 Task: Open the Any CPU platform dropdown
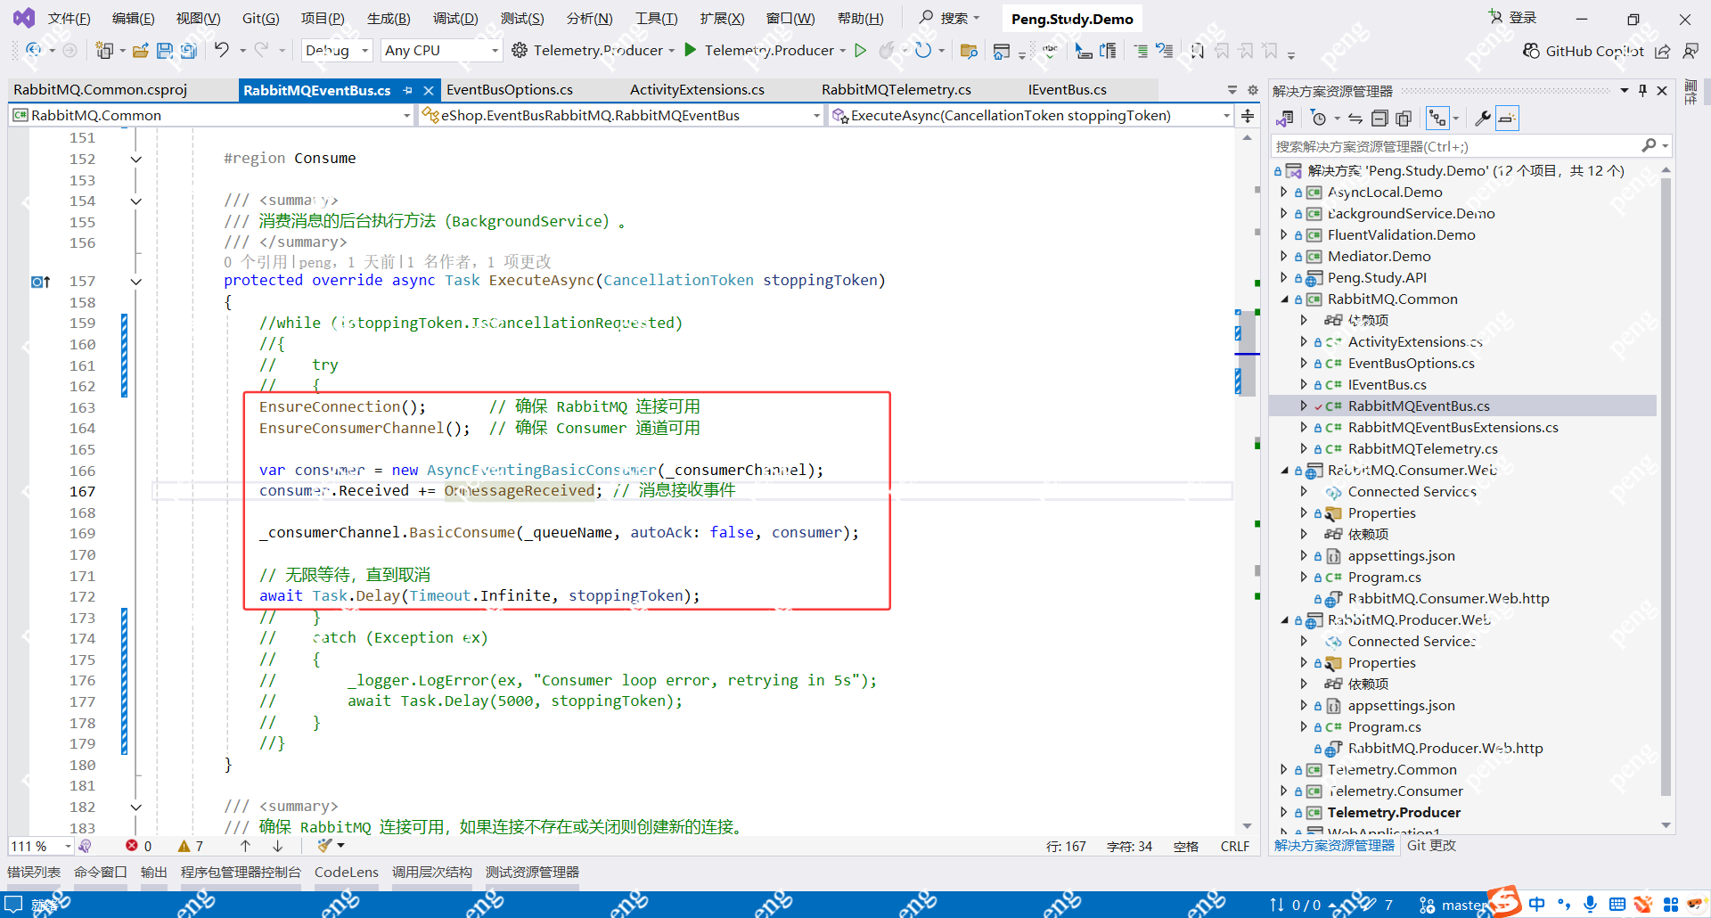pos(441,51)
